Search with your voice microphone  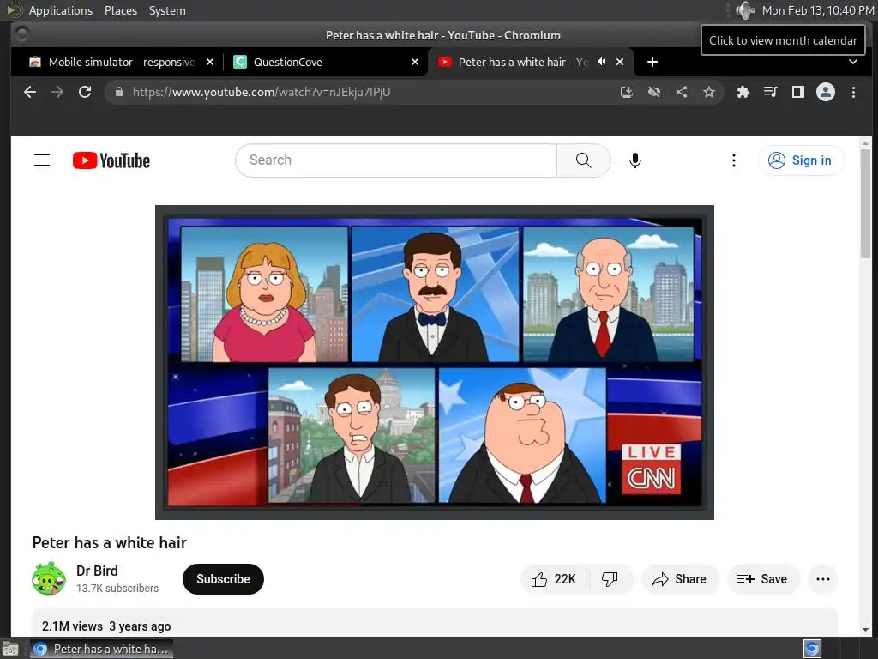pyautogui.click(x=635, y=160)
